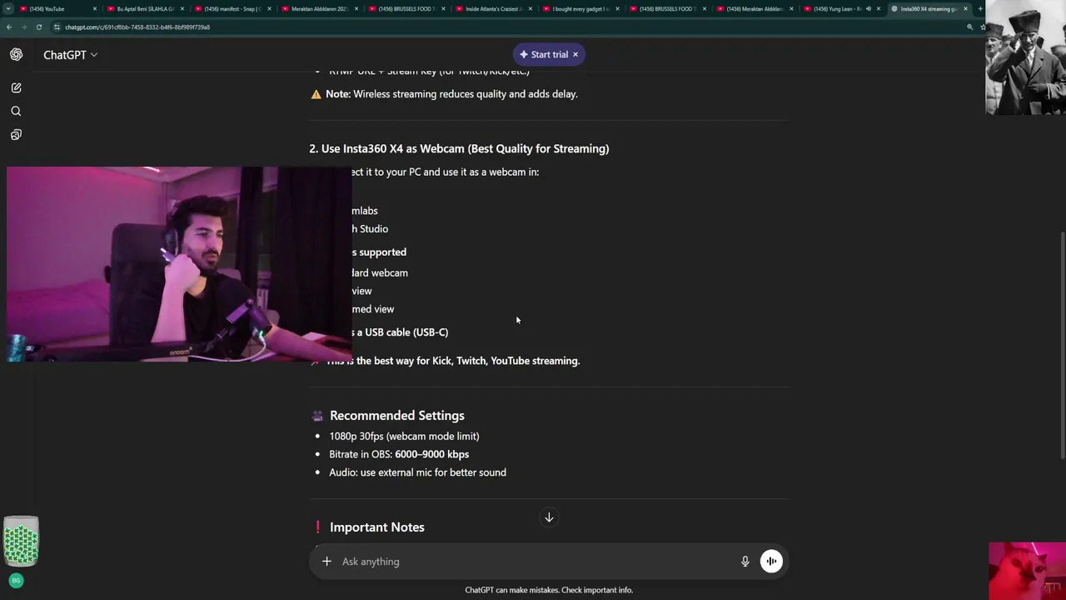Open search chats via the magnifier icon
Screen dimensions: 1066x600
click(16, 111)
